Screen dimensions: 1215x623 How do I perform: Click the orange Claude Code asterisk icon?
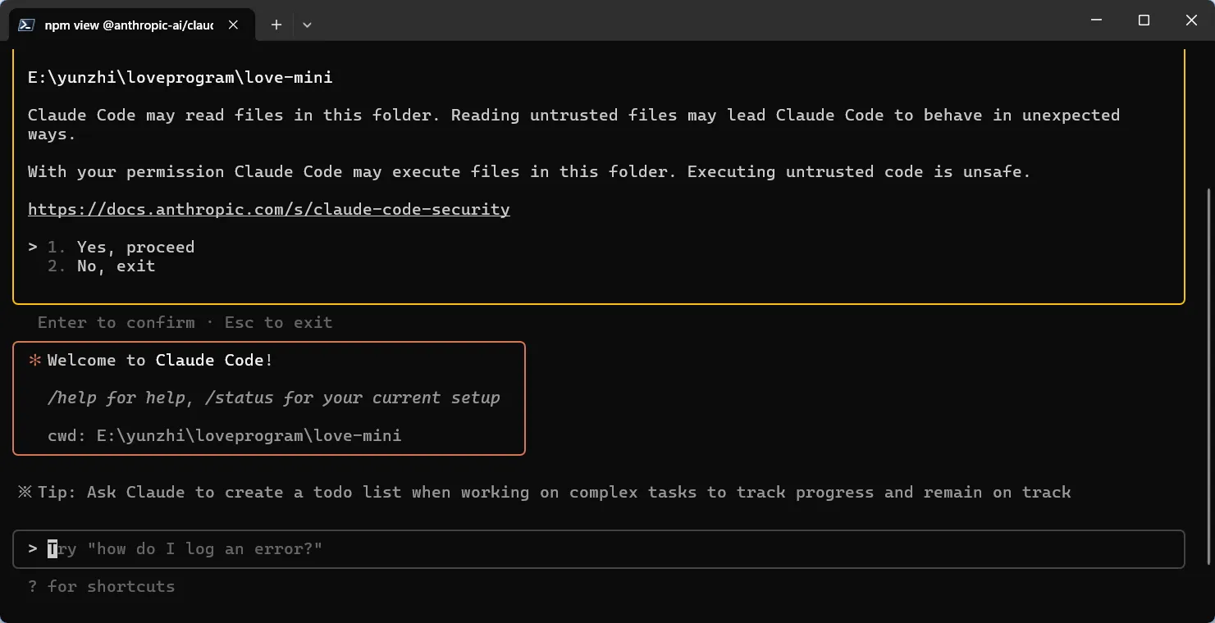tap(34, 360)
